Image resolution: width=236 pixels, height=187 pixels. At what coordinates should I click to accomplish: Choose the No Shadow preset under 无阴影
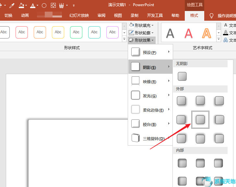[x=182, y=76]
